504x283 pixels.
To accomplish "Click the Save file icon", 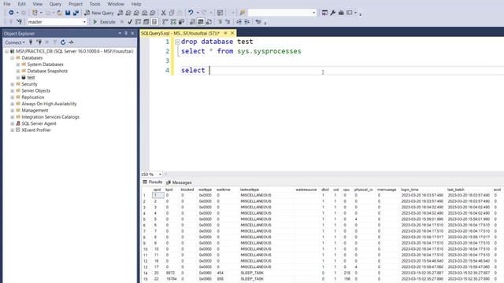I will coord(68,13).
